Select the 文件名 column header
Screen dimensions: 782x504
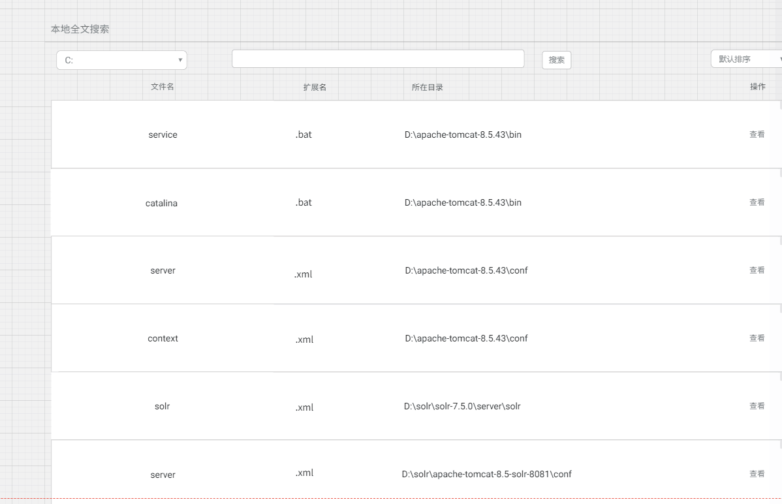(163, 87)
